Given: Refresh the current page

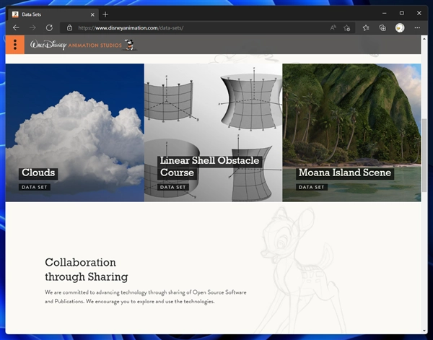Looking at the screenshot, I should (x=49, y=27).
